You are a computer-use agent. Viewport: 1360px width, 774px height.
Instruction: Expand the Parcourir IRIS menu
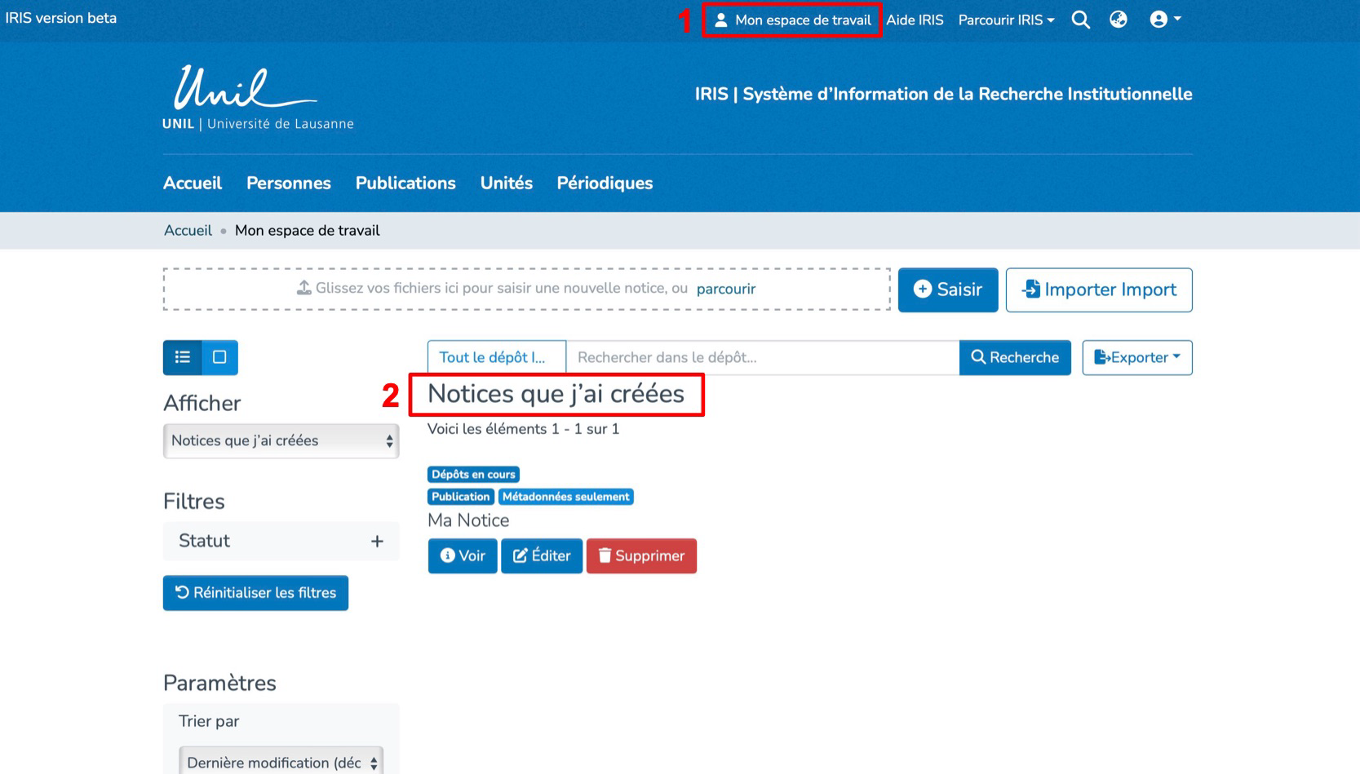[x=1005, y=20]
